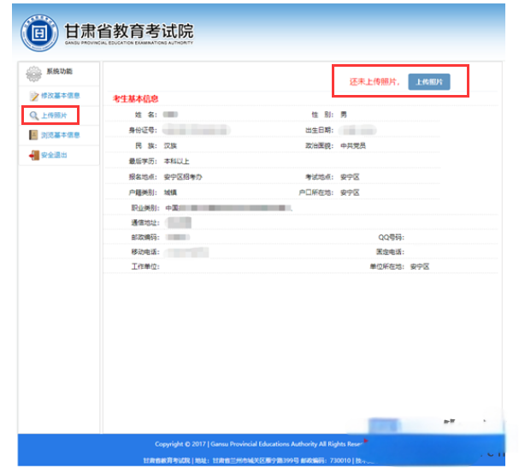Click the exit door icon beside 安全退出
519x468 pixels.
[x=33, y=156]
